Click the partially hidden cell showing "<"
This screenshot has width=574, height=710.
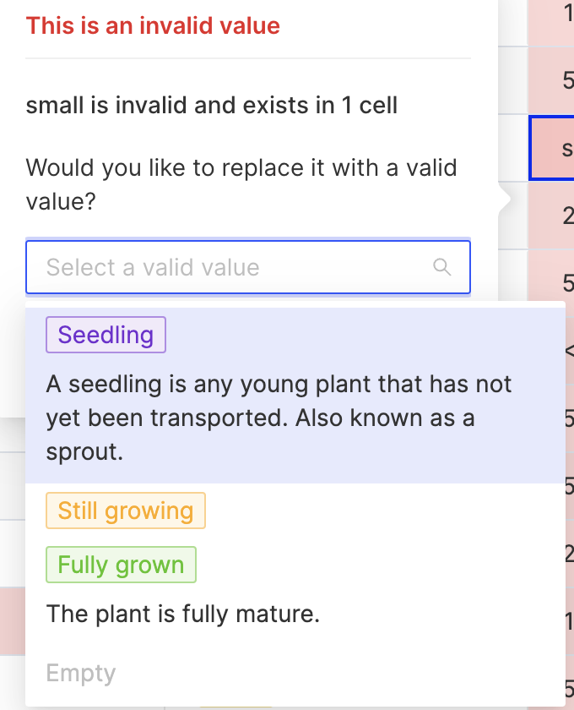(x=570, y=351)
